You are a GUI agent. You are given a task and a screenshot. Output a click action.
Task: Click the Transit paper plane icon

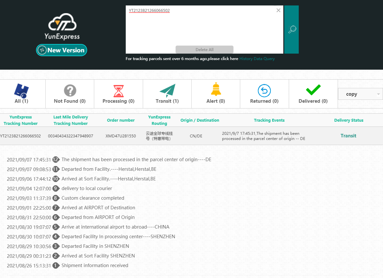[167, 91]
